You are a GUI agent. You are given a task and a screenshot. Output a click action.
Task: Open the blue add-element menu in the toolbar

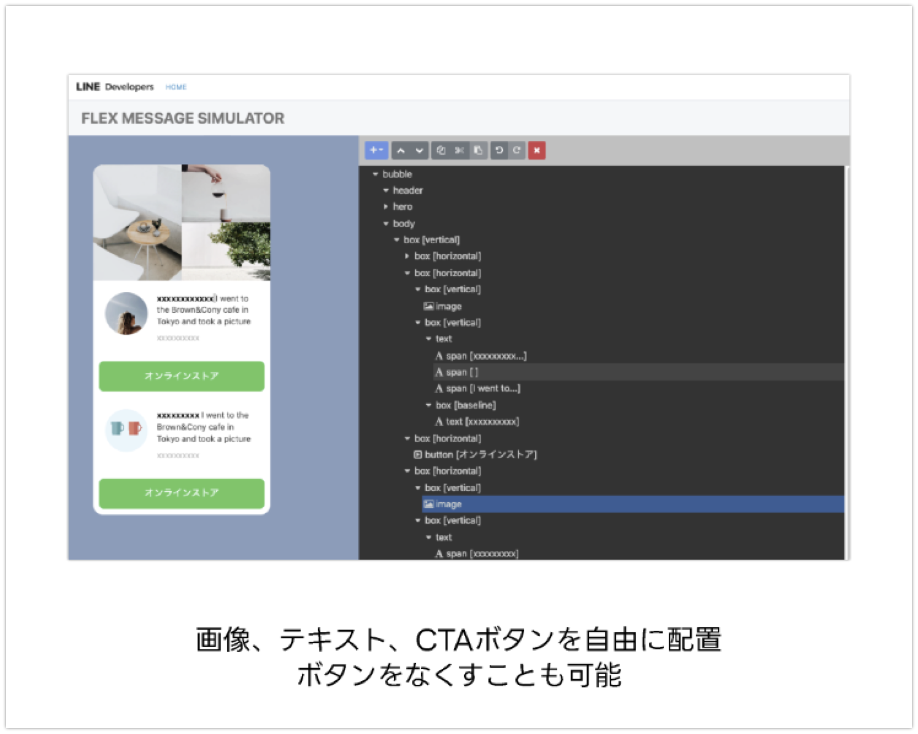pos(376,150)
